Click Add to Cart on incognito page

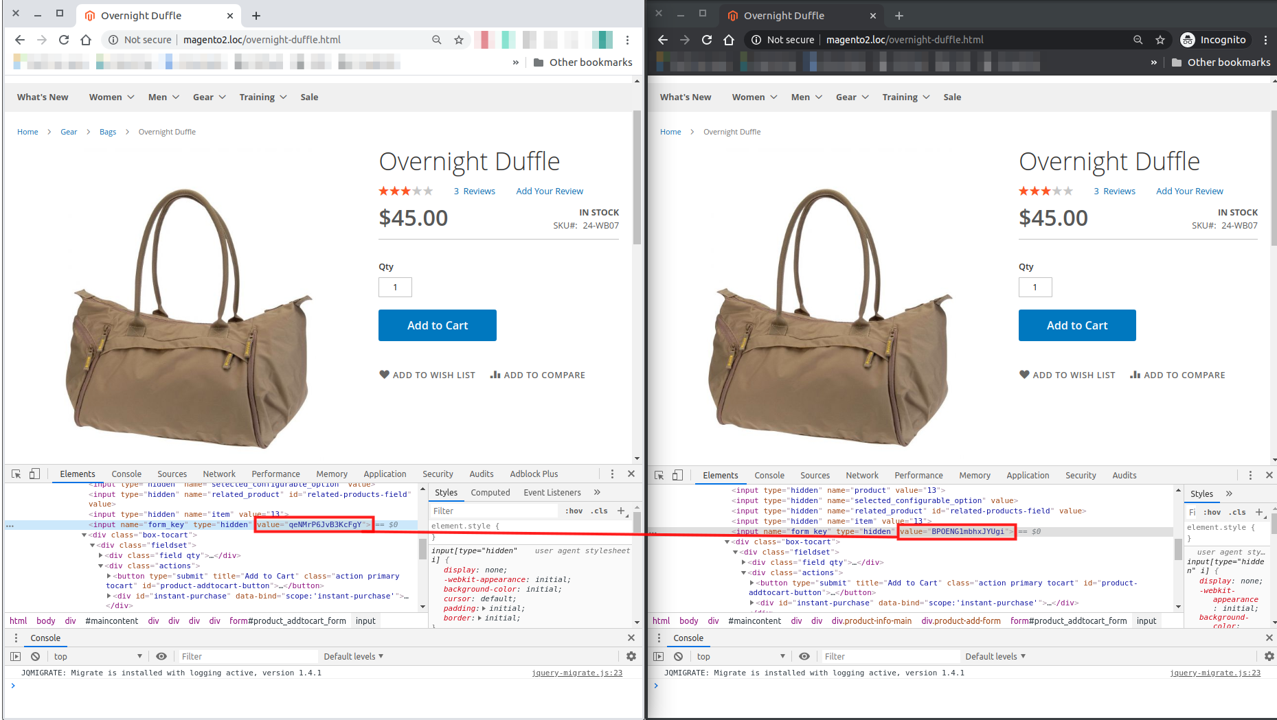(x=1077, y=325)
